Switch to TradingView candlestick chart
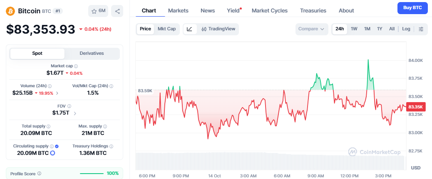The width and height of the screenshot is (432, 179). pos(218,29)
